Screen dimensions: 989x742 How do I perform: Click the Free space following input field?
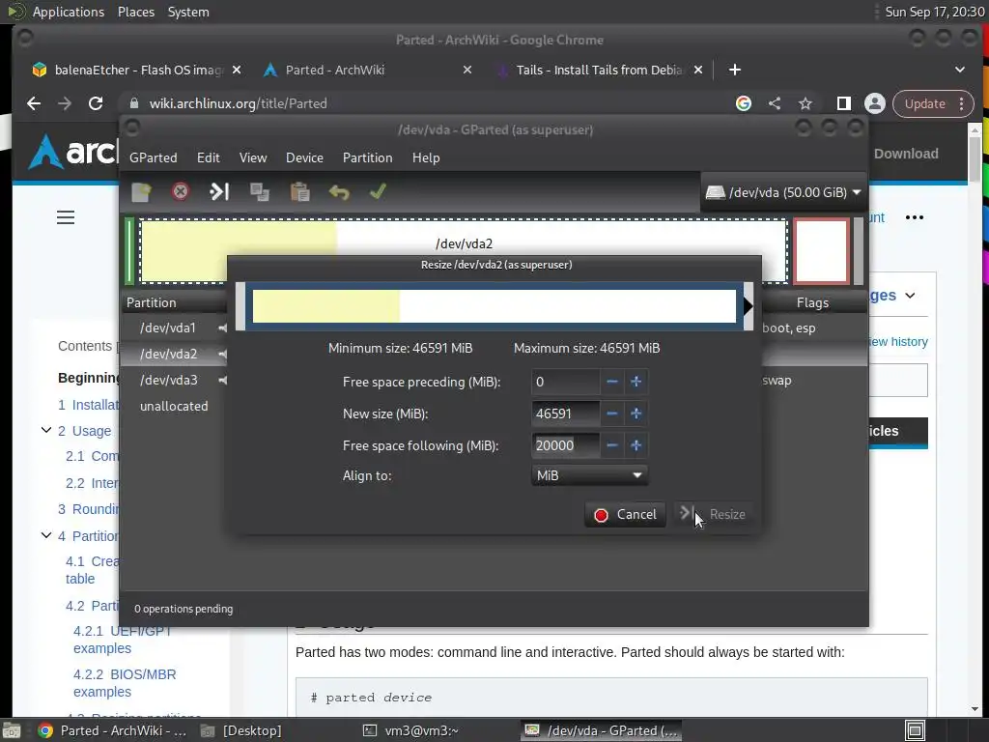click(x=565, y=445)
